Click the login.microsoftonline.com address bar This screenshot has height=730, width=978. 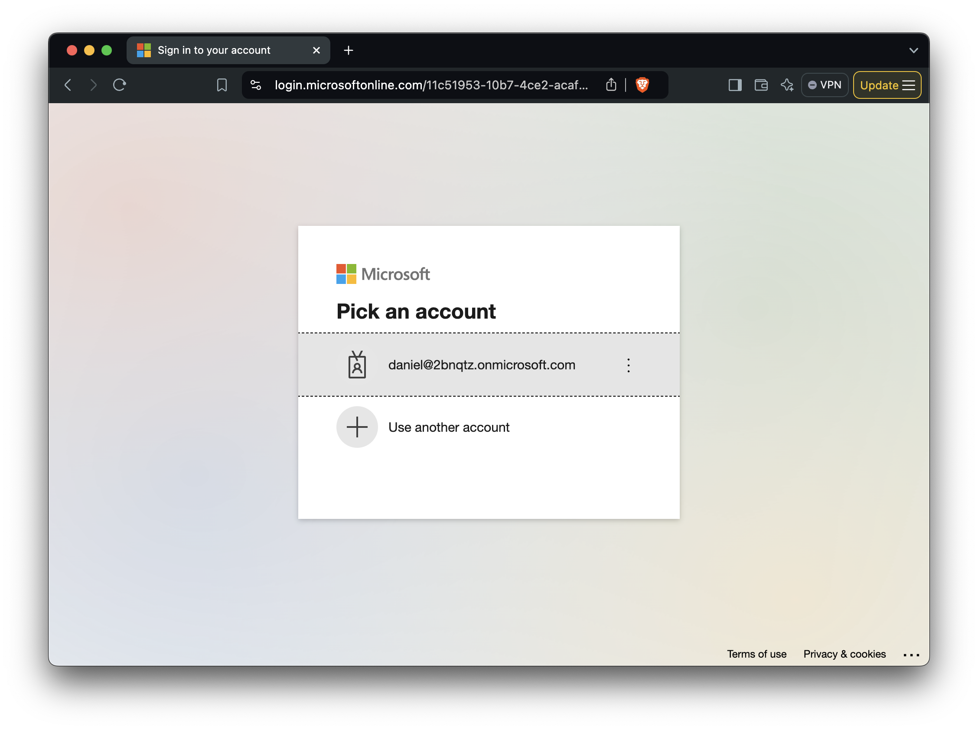[x=431, y=85]
